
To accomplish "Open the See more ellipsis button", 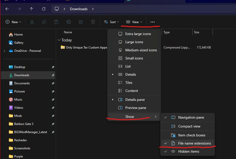I will pos(152,22).
